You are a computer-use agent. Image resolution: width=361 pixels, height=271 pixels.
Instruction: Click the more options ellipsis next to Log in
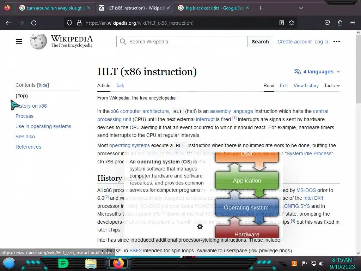(337, 42)
